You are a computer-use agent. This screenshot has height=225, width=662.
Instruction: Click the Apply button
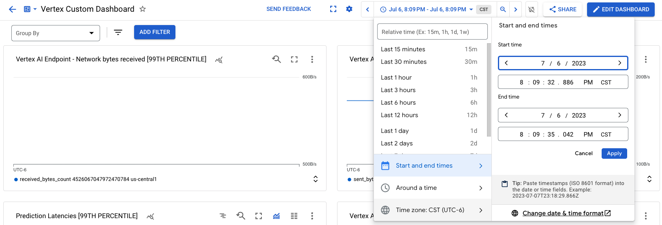click(614, 154)
